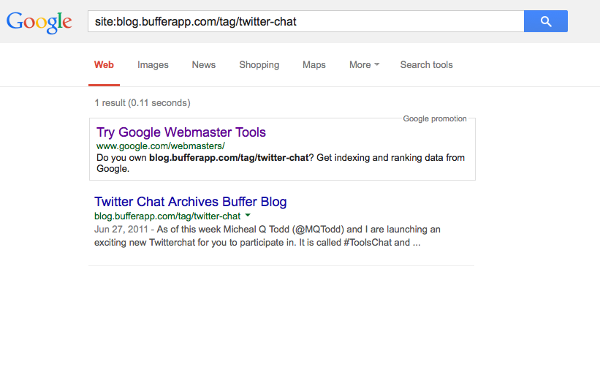
Task: Focus the search query input field
Action: 305,21
